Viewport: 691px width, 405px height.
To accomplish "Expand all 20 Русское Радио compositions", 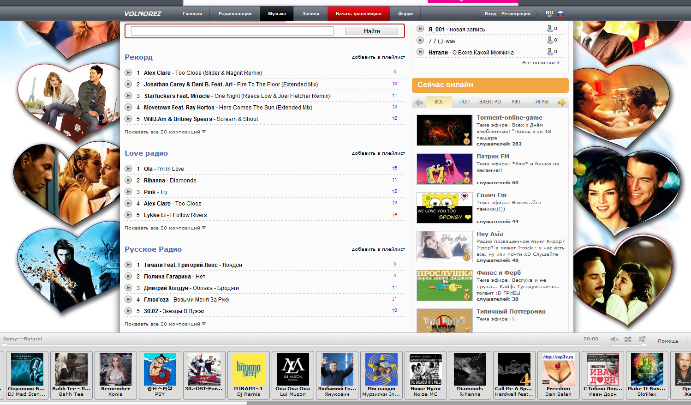I will (x=165, y=324).
